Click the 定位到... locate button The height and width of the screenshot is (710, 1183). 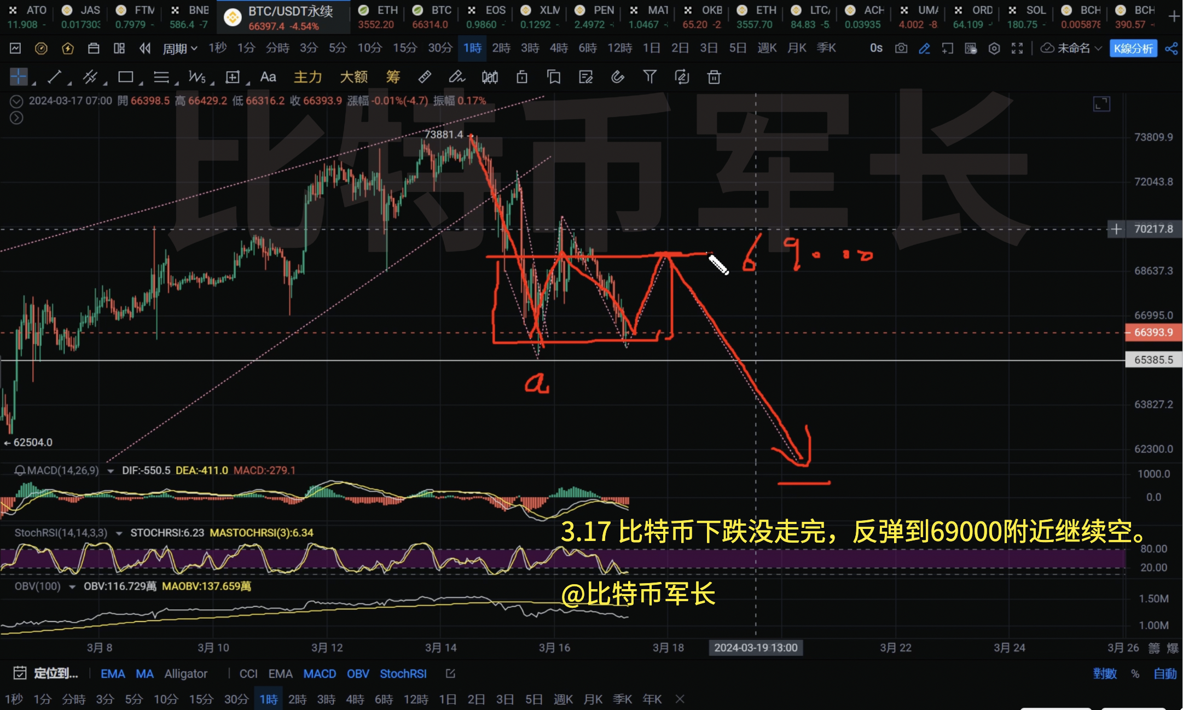(x=56, y=673)
